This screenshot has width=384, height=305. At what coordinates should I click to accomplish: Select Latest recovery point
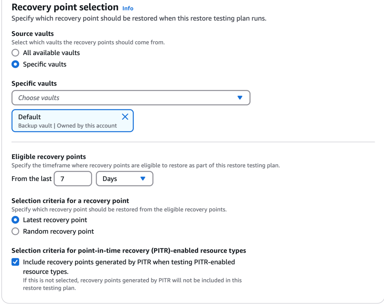click(15, 220)
